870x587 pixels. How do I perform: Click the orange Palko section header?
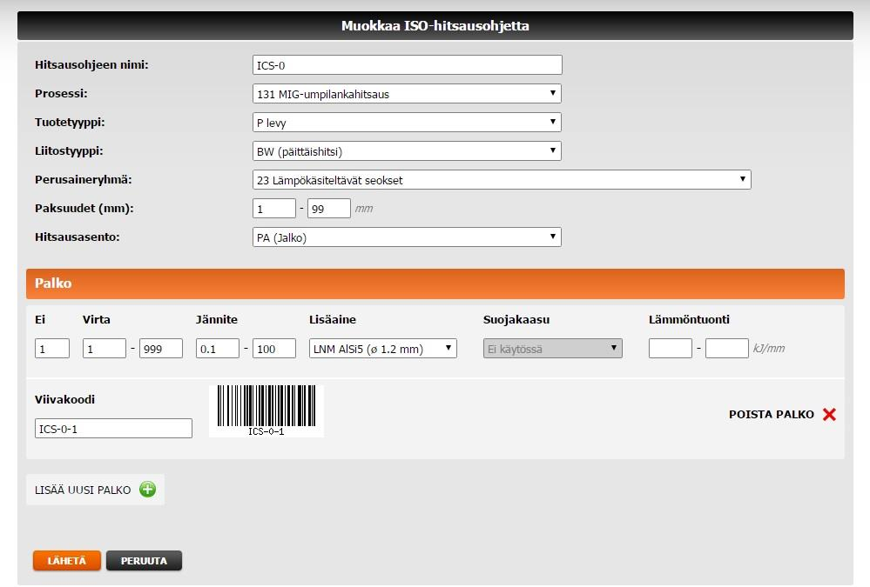[x=435, y=283]
